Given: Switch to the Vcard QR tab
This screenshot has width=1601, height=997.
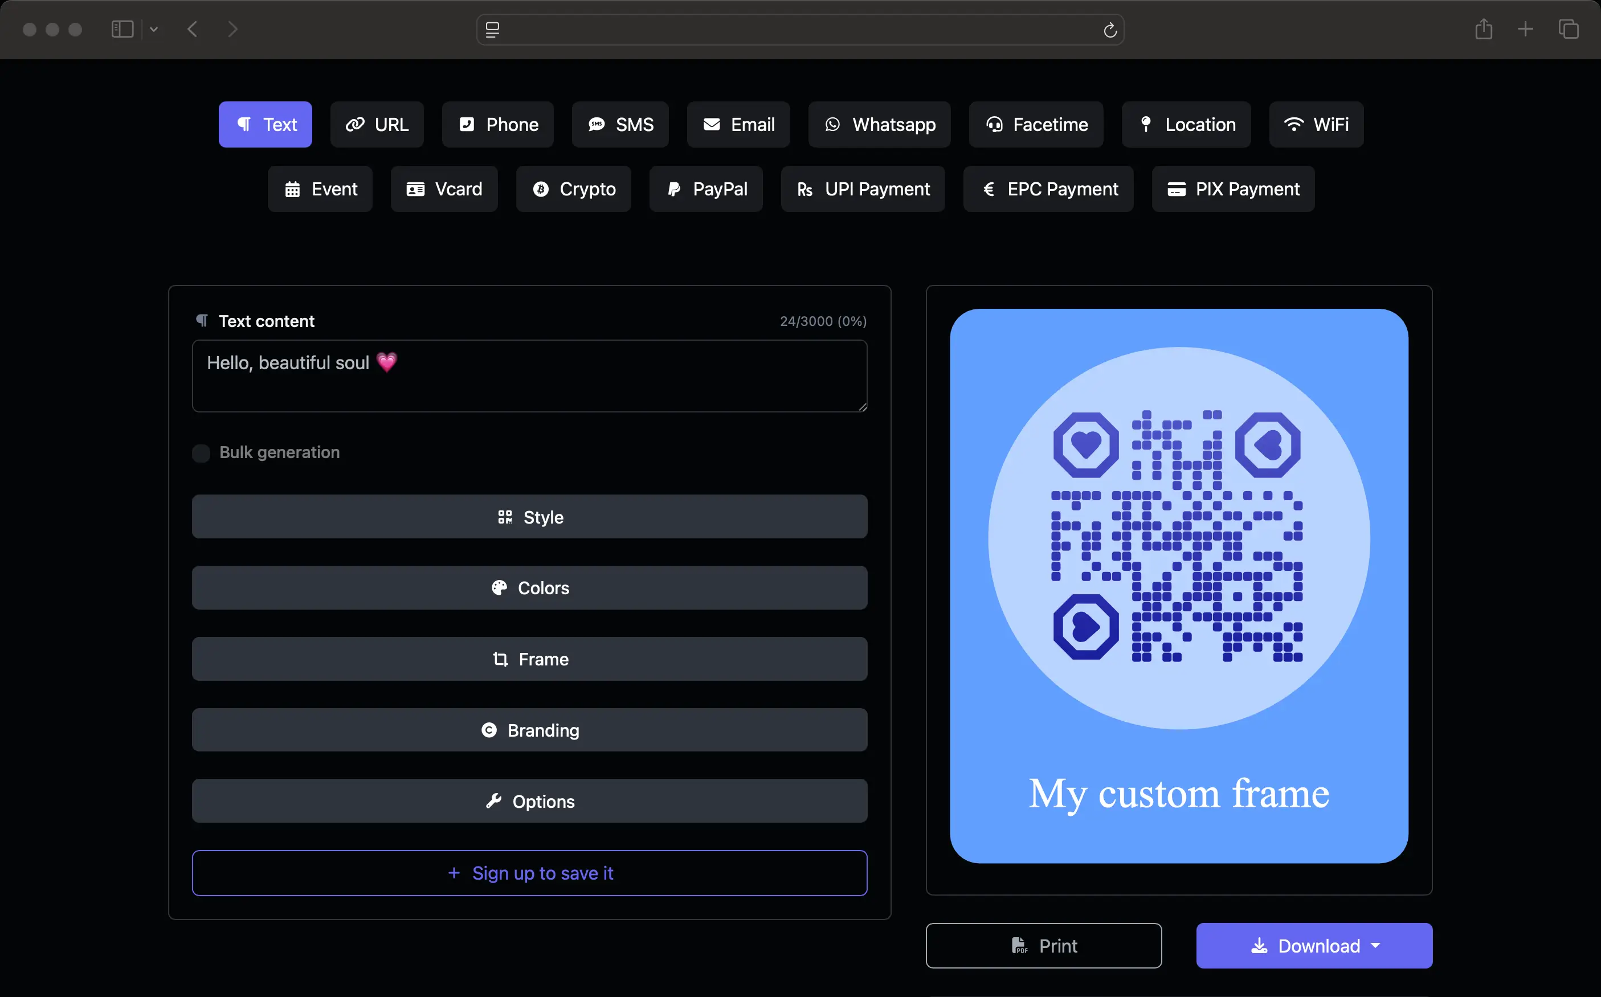Looking at the screenshot, I should click(444, 189).
